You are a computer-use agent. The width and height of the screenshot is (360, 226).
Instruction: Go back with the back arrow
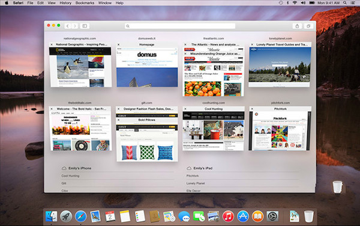(x=67, y=26)
